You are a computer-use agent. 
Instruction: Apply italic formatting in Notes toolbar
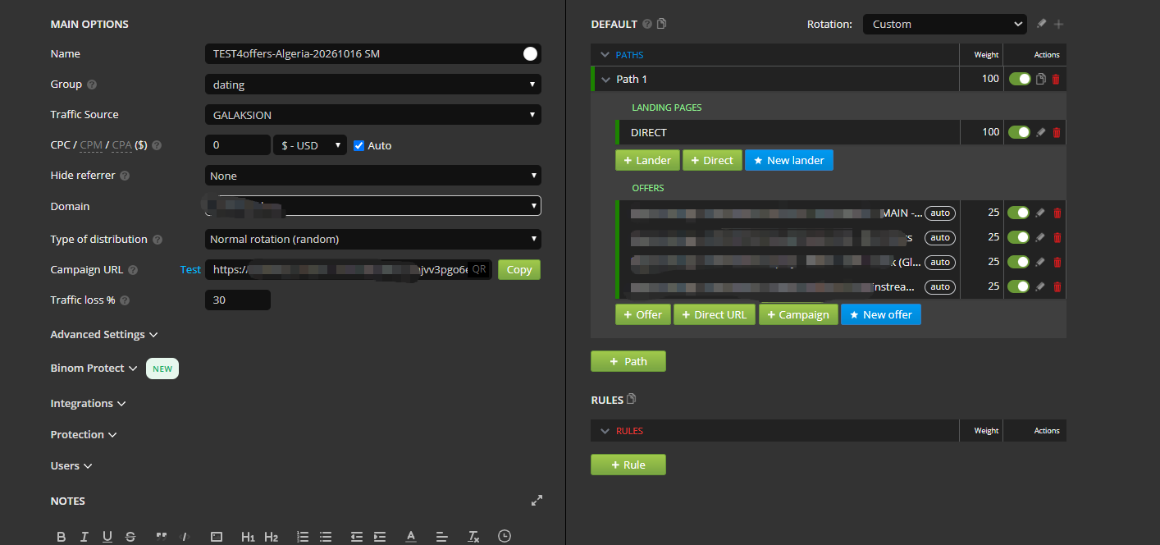(x=84, y=537)
